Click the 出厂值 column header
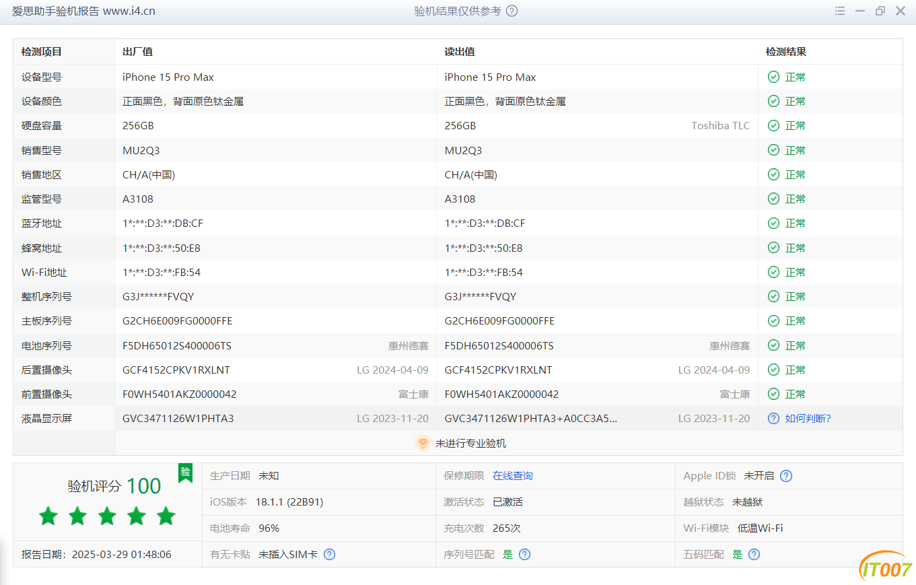The height and width of the screenshot is (585, 916). pos(137,52)
